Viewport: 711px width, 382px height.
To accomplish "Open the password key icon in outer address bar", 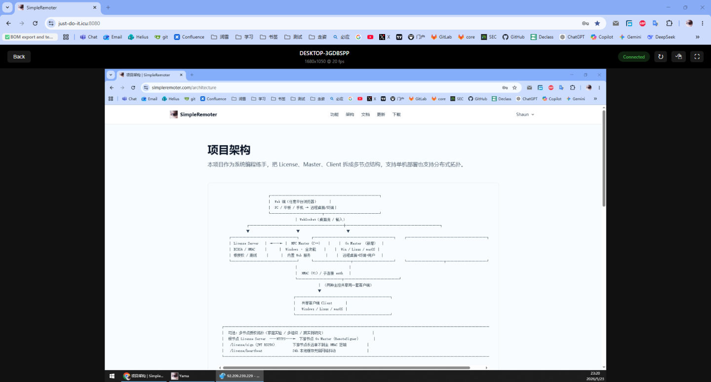I will click(x=585, y=23).
